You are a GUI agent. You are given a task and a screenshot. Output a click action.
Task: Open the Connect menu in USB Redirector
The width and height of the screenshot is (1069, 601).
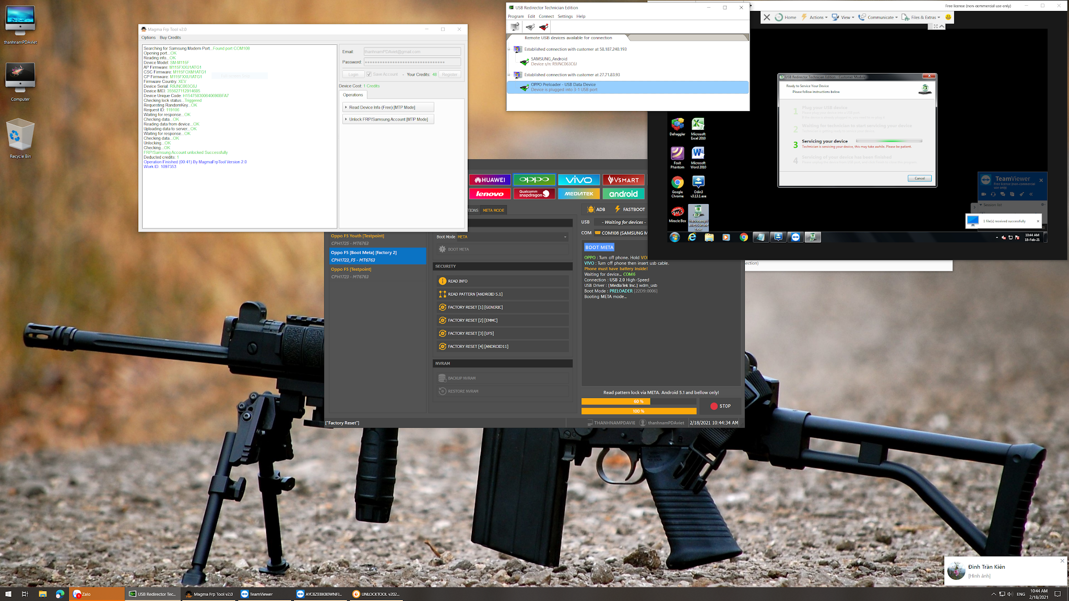coord(546,16)
